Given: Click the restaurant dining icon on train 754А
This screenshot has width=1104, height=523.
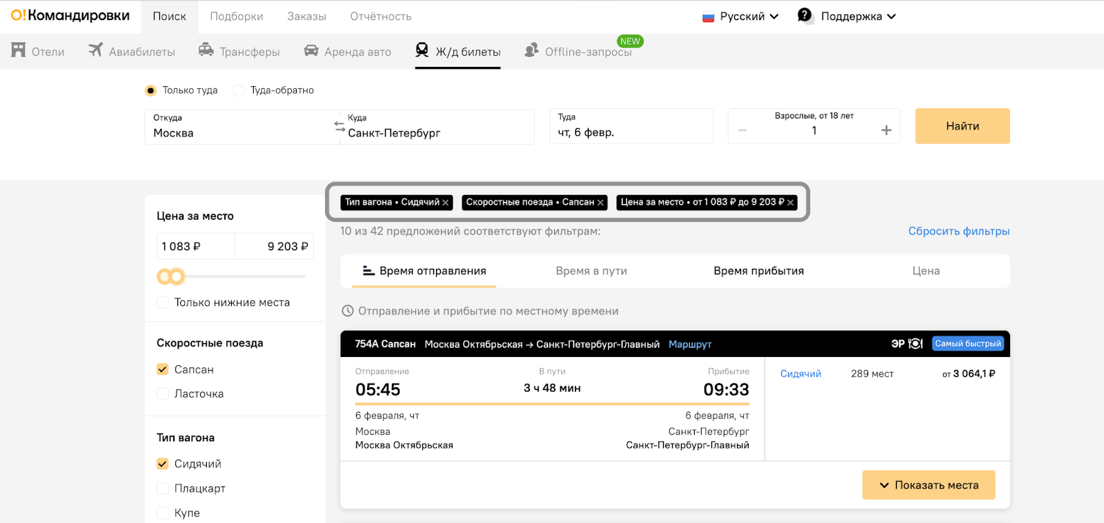Looking at the screenshot, I should coord(916,344).
